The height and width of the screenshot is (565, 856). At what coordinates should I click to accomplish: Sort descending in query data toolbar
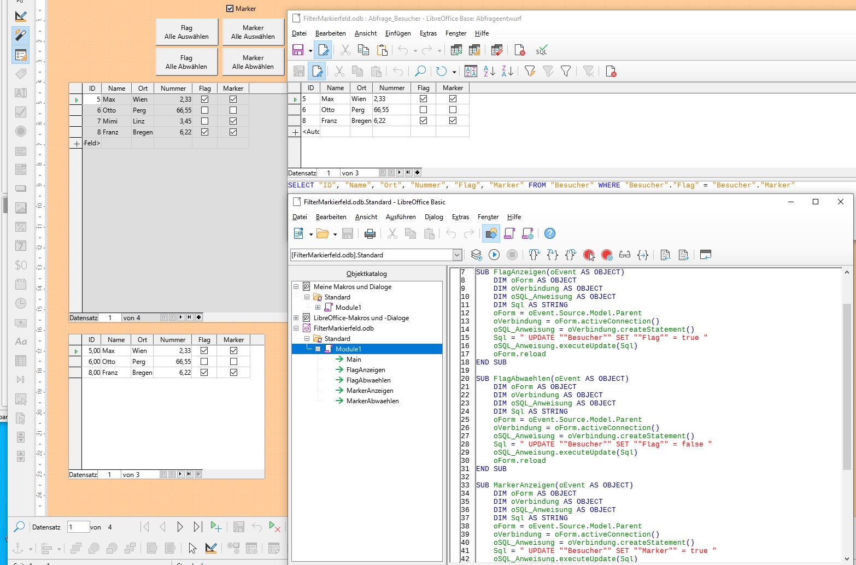(x=507, y=71)
